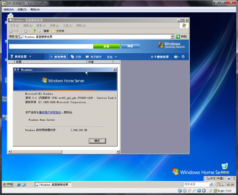This screenshot has width=238, height=195.
Task: Click the 22:28 taskbar clock
Action: coord(230,185)
